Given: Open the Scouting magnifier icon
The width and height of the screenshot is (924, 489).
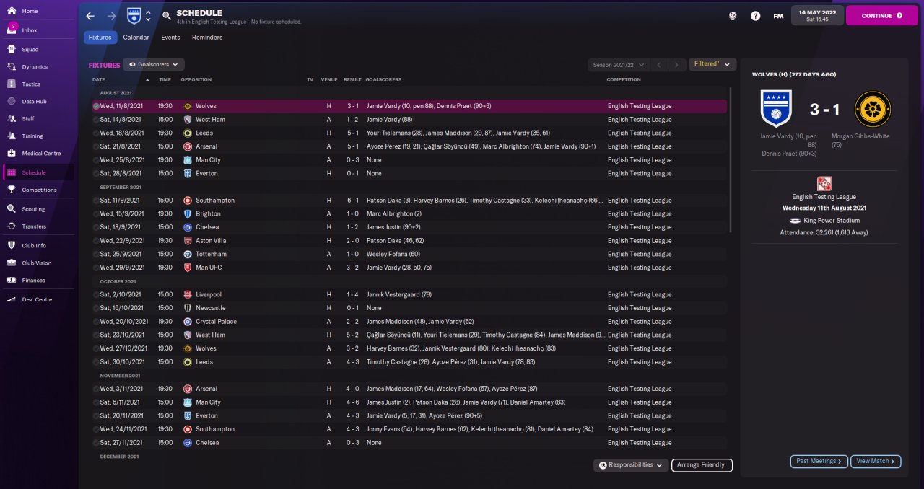Looking at the screenshot, I should tap(12, 209).
